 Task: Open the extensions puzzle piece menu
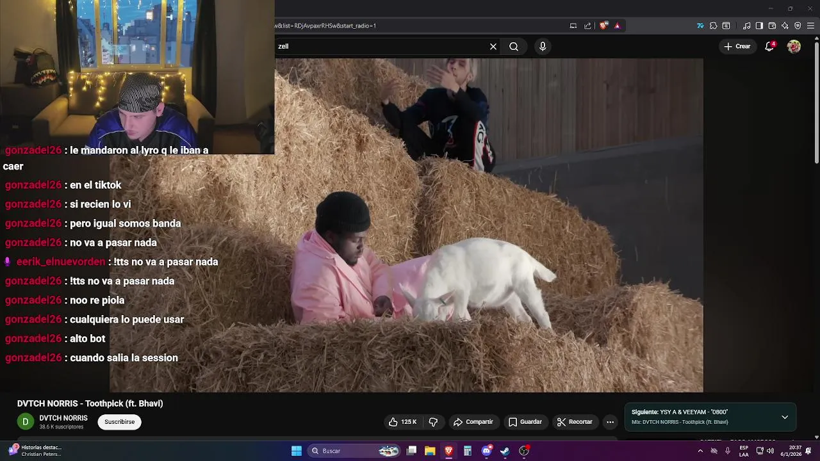point(713,26)
